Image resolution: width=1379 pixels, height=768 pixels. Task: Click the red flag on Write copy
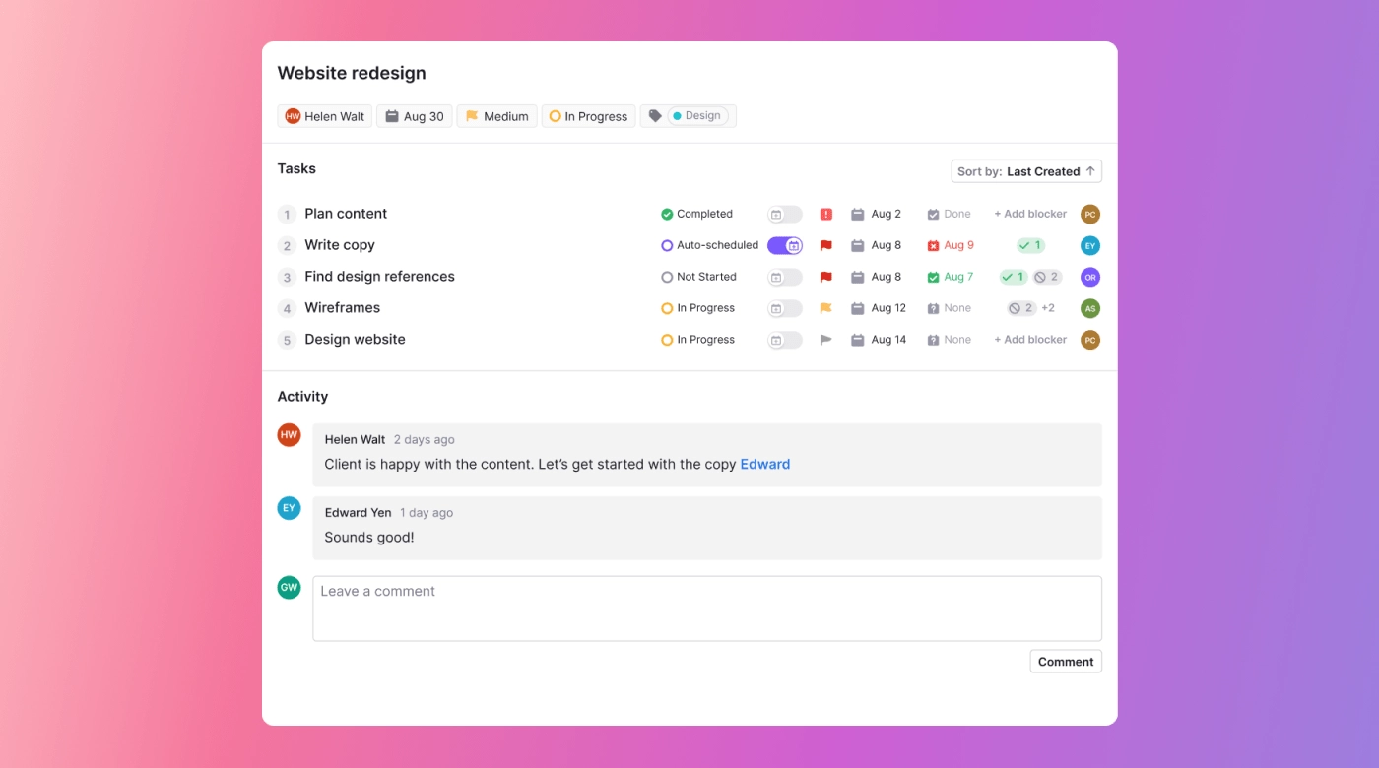click(x=826, y=245)
